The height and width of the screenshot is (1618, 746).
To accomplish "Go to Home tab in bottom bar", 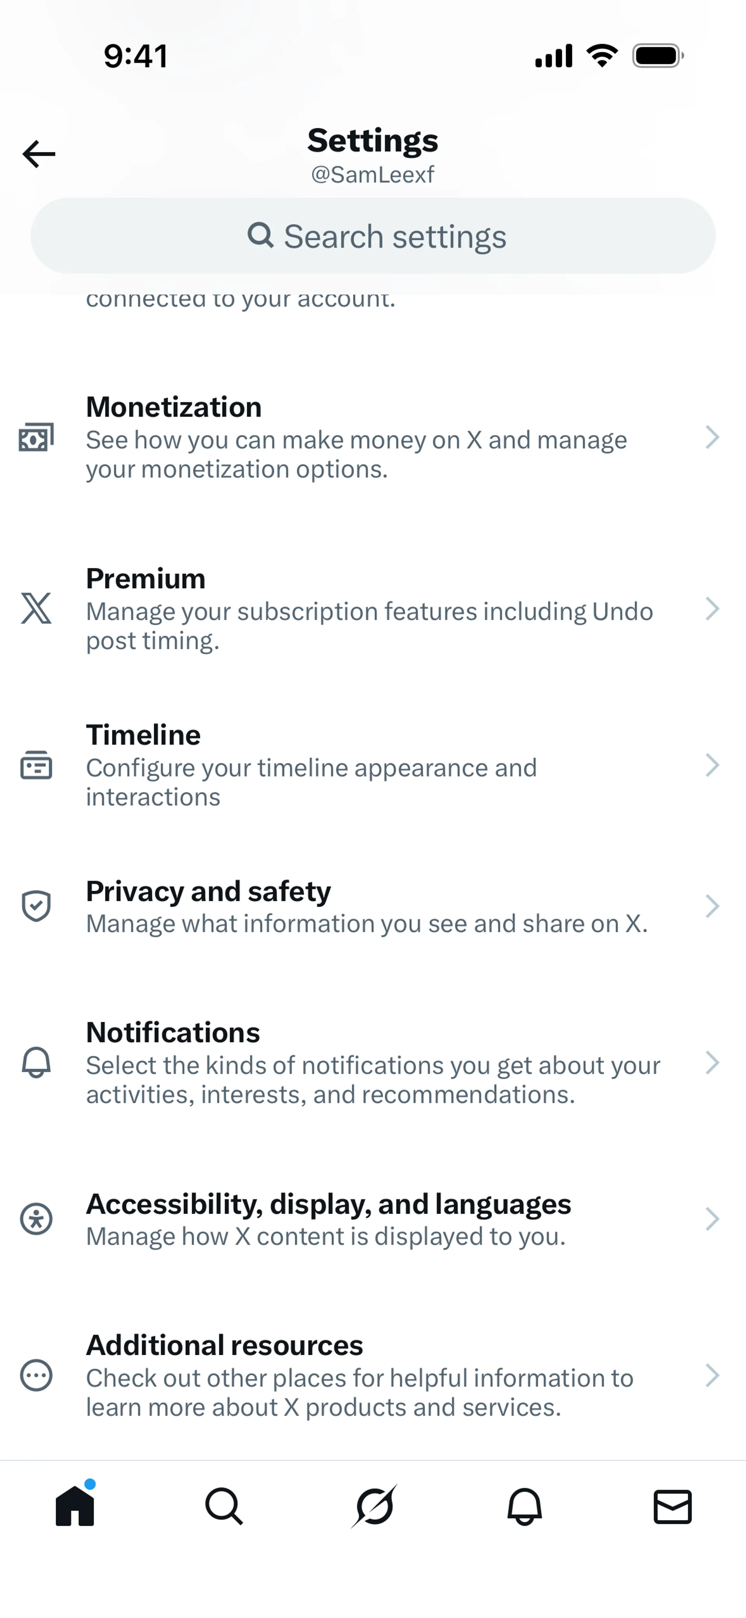I will [x=75, y=1506].
